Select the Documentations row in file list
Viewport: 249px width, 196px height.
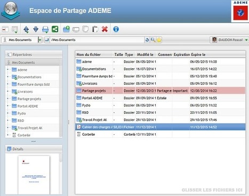pos(160,69)
